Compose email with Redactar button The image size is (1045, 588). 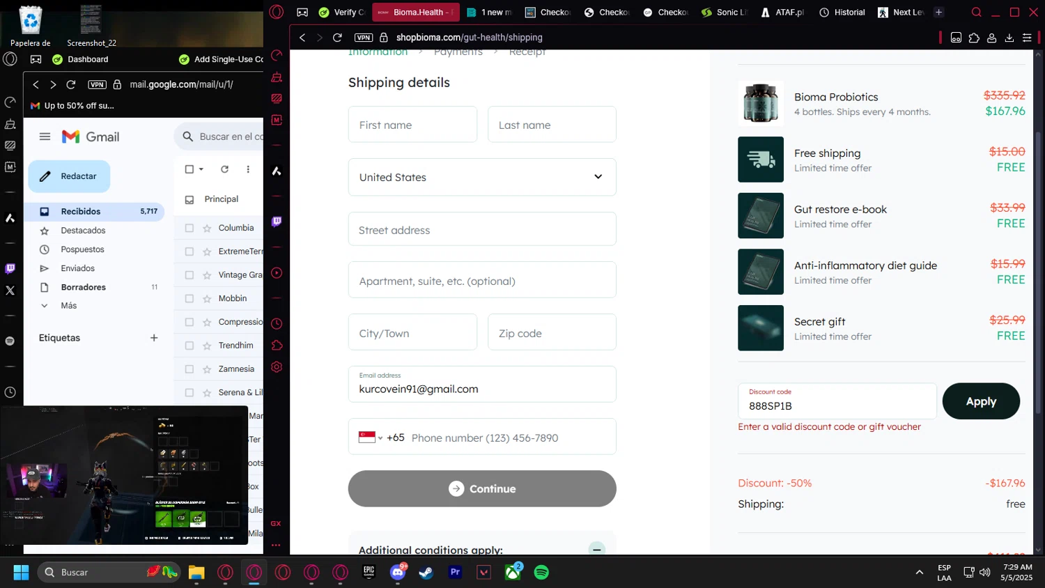(x=69, y=176)
